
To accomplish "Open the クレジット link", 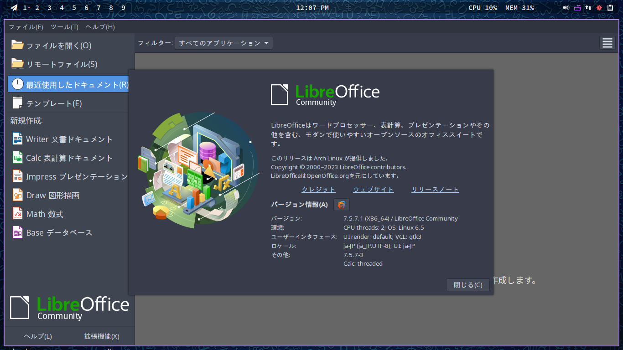I will (318, 190).
